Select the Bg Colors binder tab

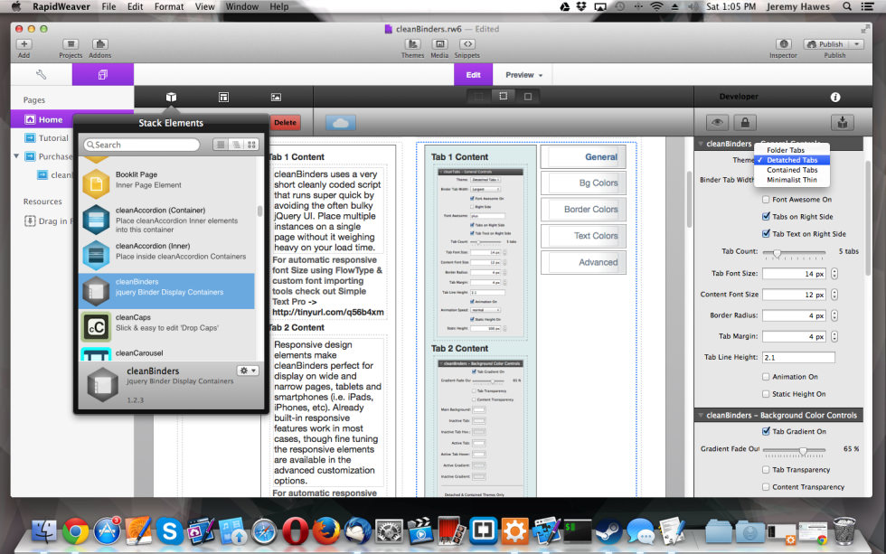pyautogui.click(x=583, y=183)
